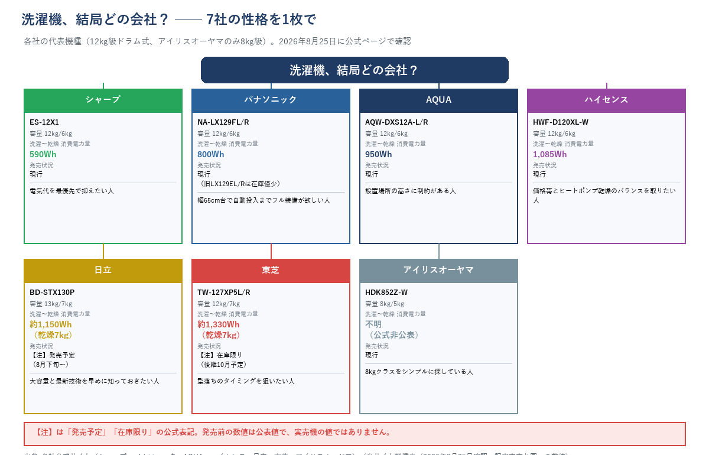Click model name NA-LX129FL/R
Image resolution: width=709 pixels, height=455 pixels.
(223, 122)
